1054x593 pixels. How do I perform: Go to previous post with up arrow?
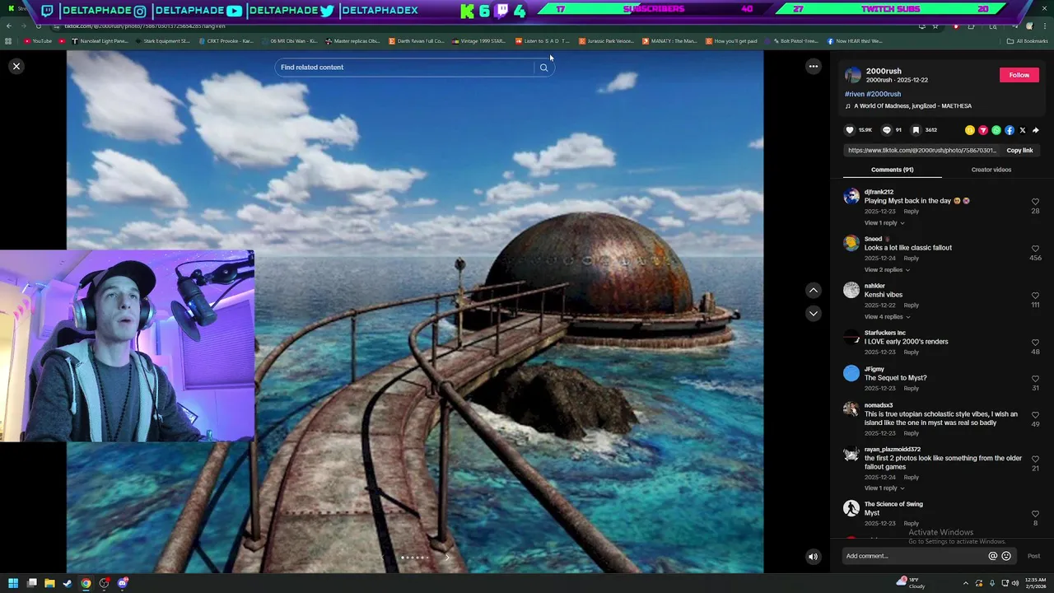(x=813, y=290)
